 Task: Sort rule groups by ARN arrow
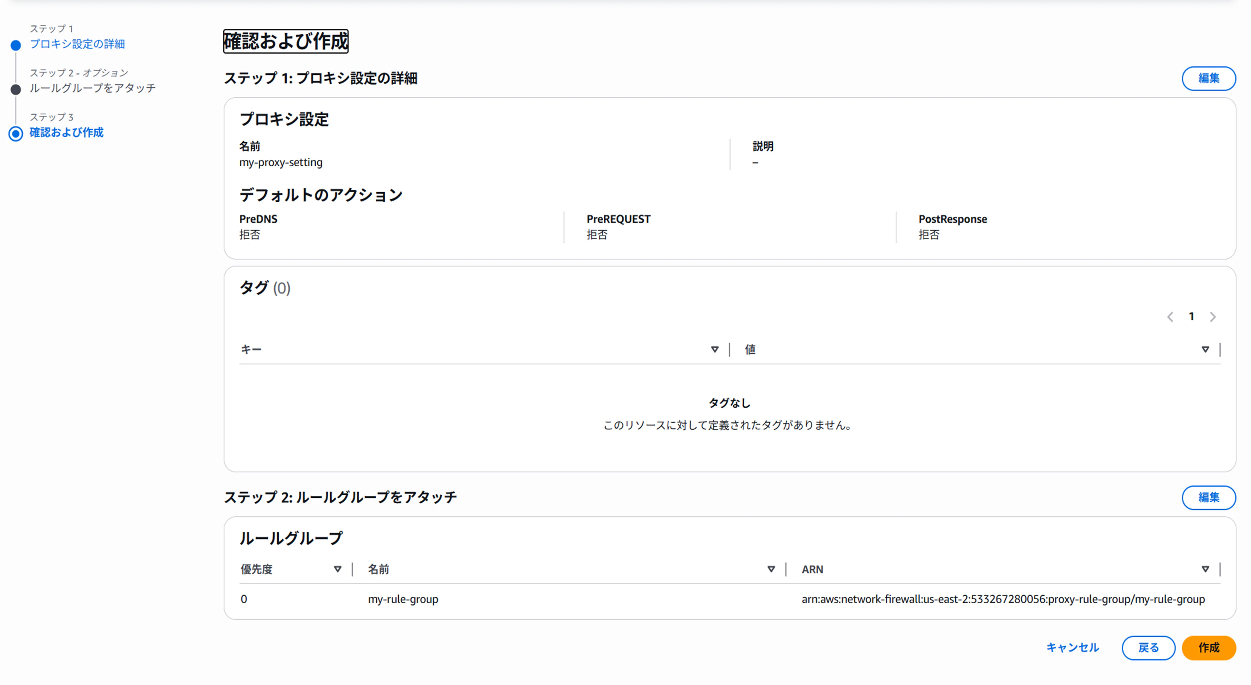[1205, 569]
